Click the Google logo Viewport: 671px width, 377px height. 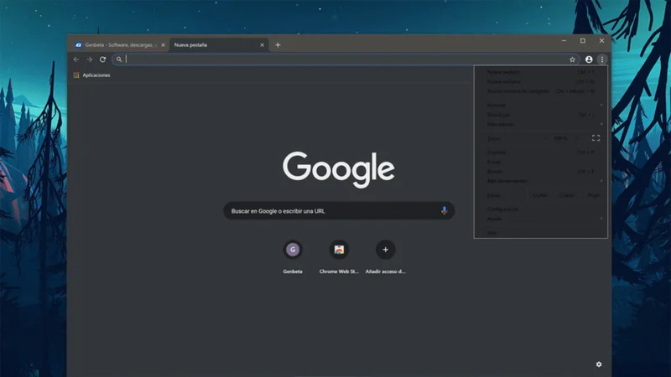coord(339,169)
